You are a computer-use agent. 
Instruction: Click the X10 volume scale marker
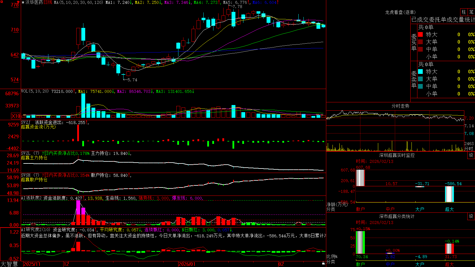click(16, 116)
